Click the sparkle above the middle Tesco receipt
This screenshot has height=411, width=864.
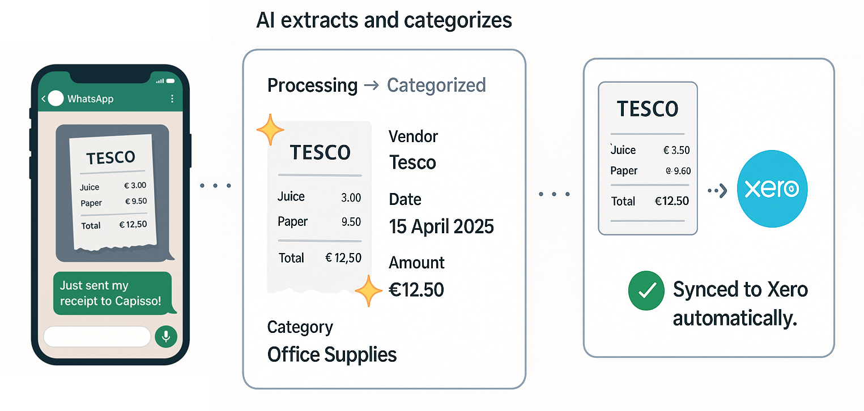point(270,130)
